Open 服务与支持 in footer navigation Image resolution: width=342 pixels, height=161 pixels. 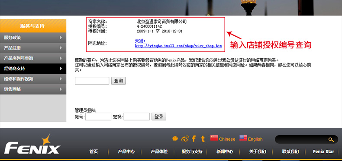(192, 152)
